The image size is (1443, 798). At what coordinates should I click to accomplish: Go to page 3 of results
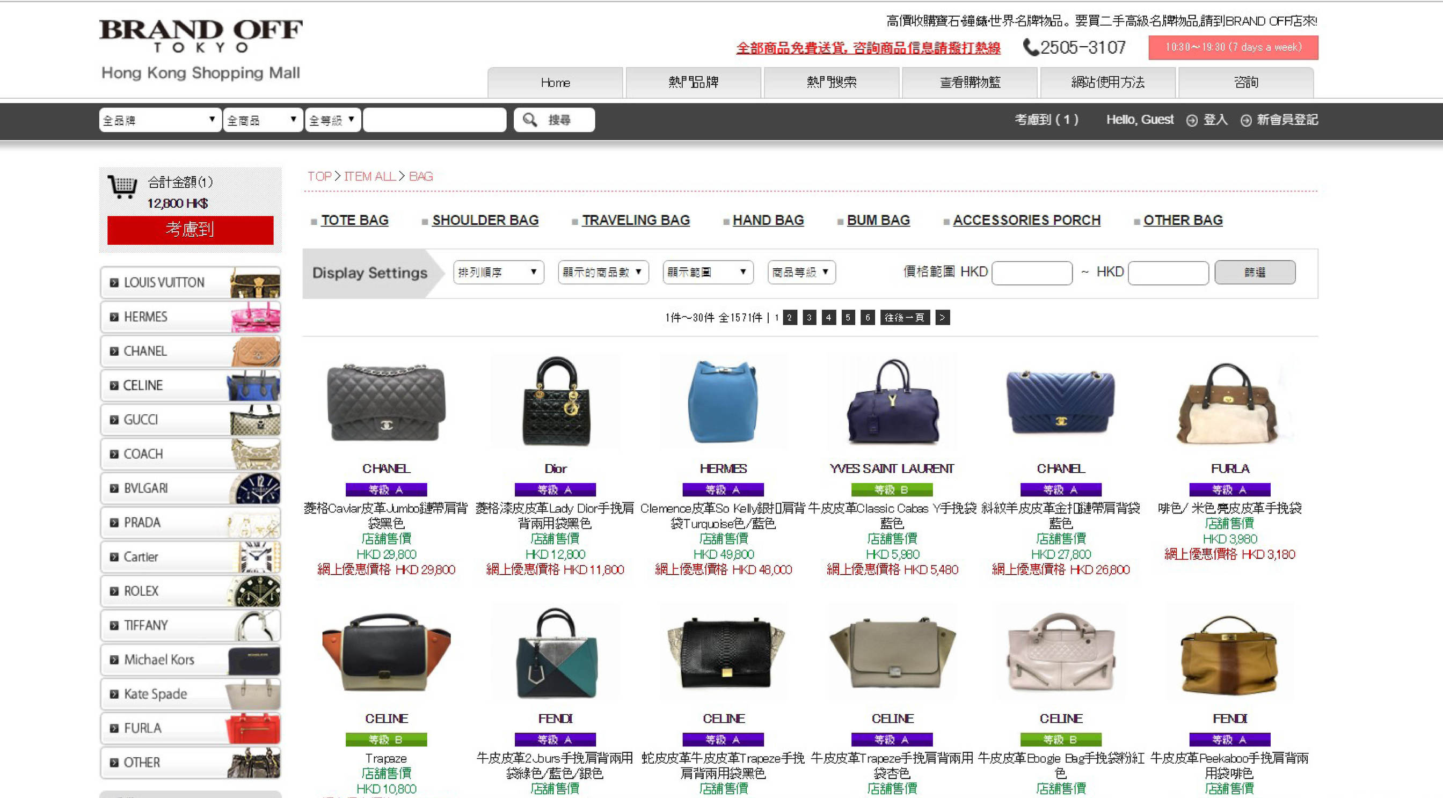click(x=809, y=318)
